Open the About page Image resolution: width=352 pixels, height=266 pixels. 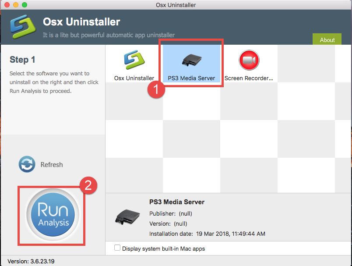coord(327,39)
